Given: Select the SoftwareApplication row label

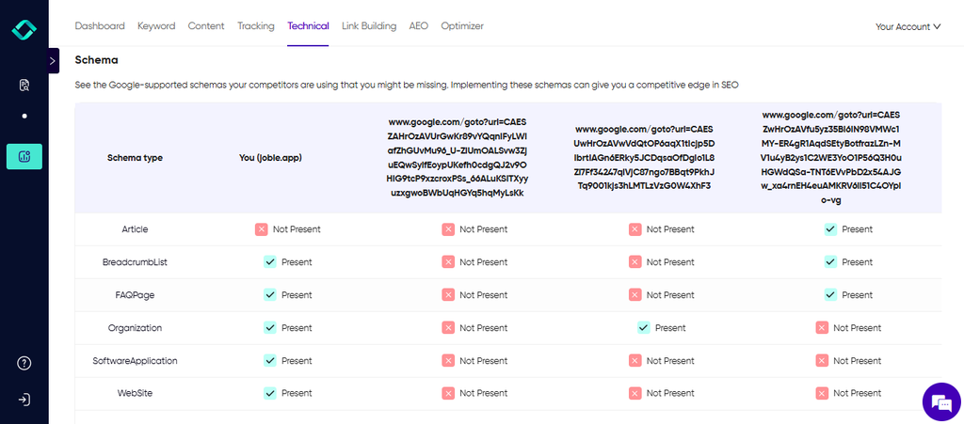Looking at the screenshot, I should pyautogui.click(x=135, y=361).
